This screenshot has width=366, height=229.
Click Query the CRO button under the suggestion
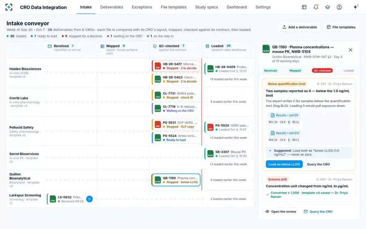318,164
